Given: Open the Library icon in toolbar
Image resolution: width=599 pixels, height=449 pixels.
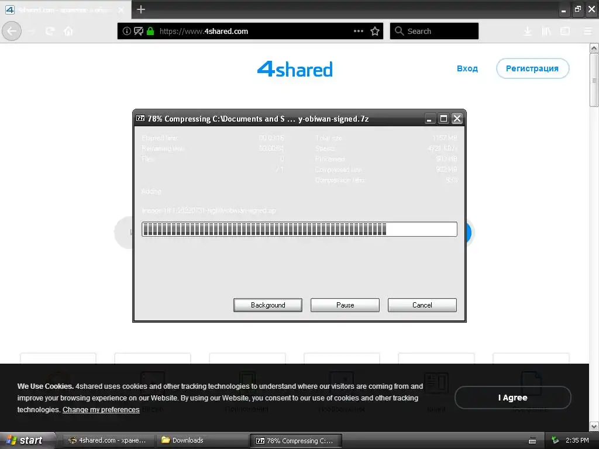Looking at the screenshot, I should 546,32.
